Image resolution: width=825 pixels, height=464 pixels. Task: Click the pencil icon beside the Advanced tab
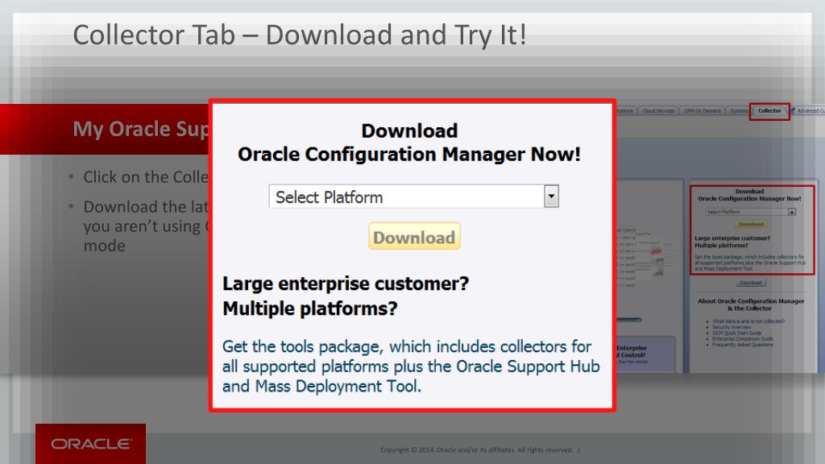coord(792,110)
